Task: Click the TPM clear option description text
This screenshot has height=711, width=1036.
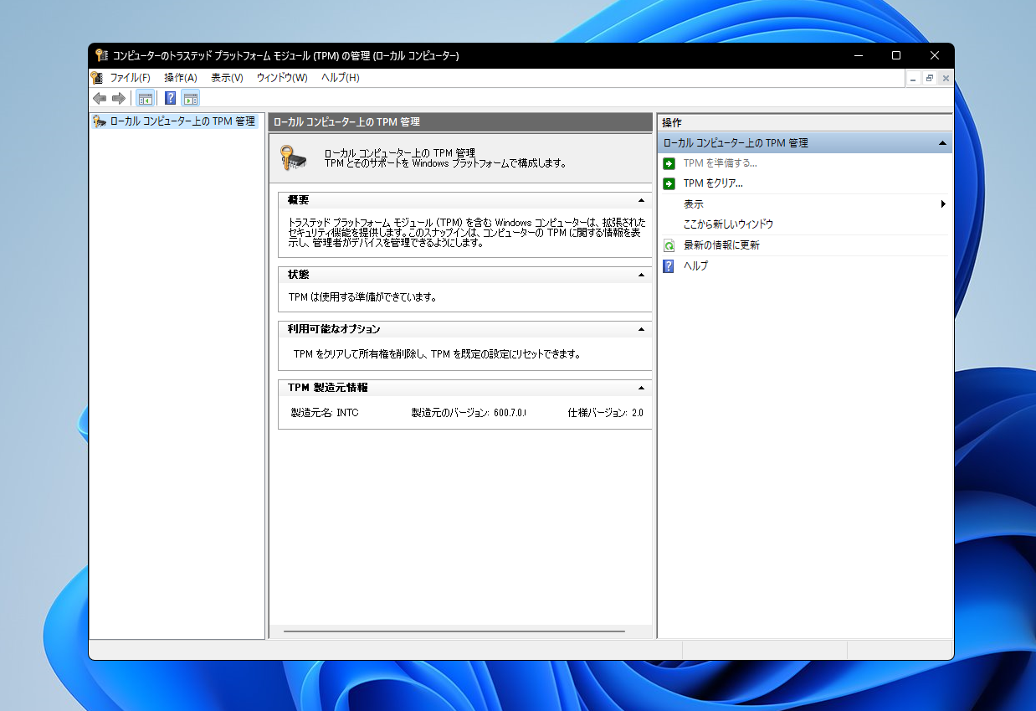Action: 437,354
